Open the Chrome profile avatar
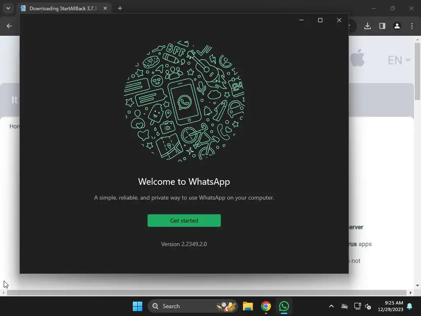 [397, 26]
